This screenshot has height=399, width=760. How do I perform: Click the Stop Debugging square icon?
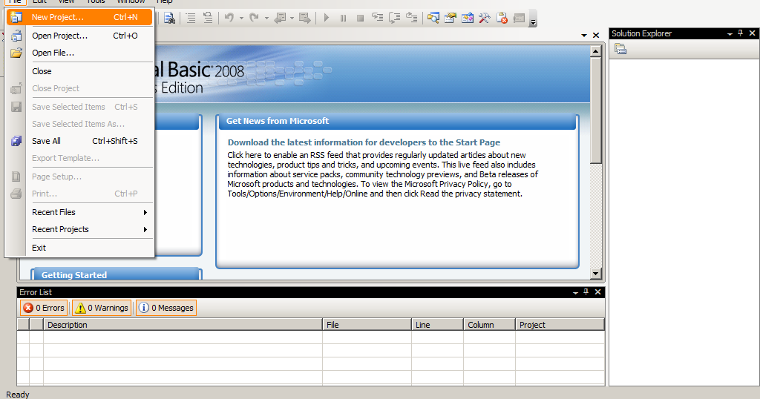(x=360, y=19)
